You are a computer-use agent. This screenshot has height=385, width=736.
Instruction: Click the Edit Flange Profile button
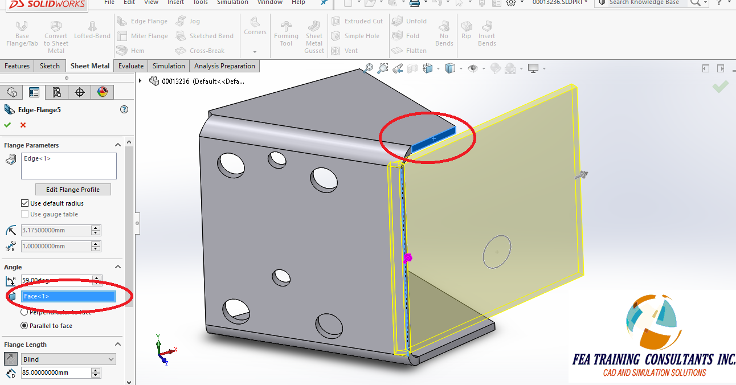[x=72, y=189]
